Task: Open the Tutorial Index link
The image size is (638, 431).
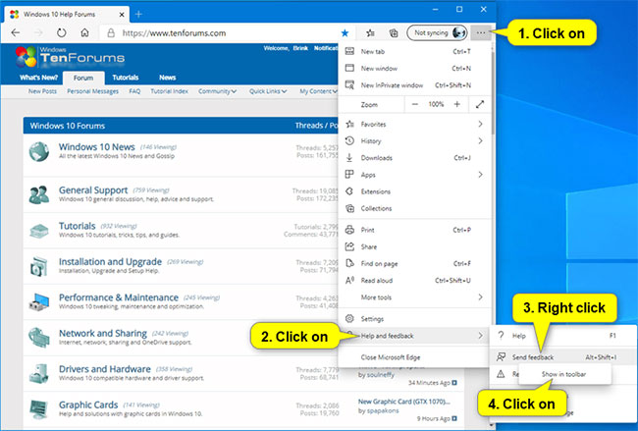Action: pyautogui.click(x=169, y=91)
